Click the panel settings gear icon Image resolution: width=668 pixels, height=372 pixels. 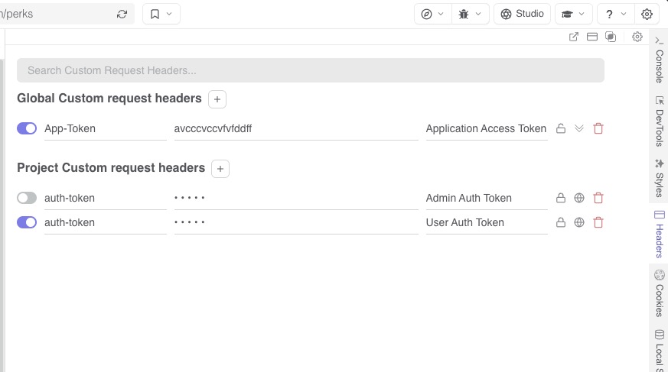(637, 37)
